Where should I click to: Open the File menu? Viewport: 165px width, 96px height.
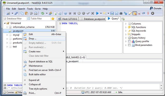(8, 9)
